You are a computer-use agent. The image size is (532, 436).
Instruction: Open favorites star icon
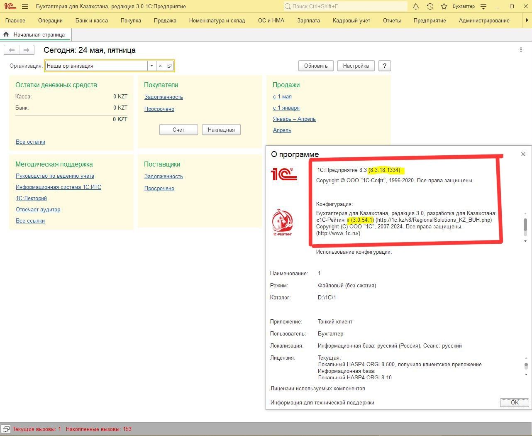pyautogui.click(x=444, y=6)
